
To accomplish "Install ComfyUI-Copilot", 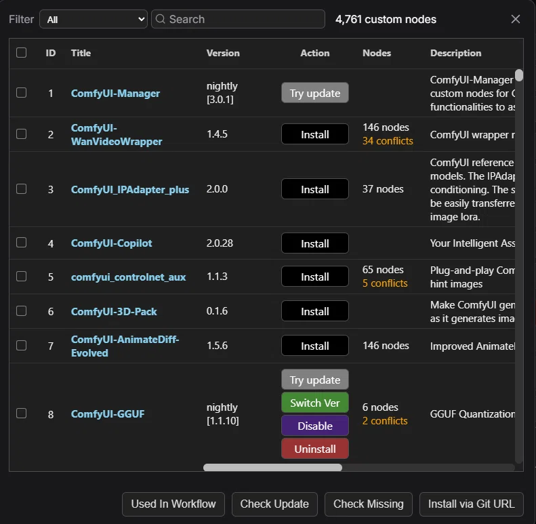I will tap(315, 243).
